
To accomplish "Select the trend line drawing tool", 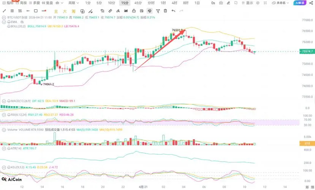I will [x=4, y=11].
